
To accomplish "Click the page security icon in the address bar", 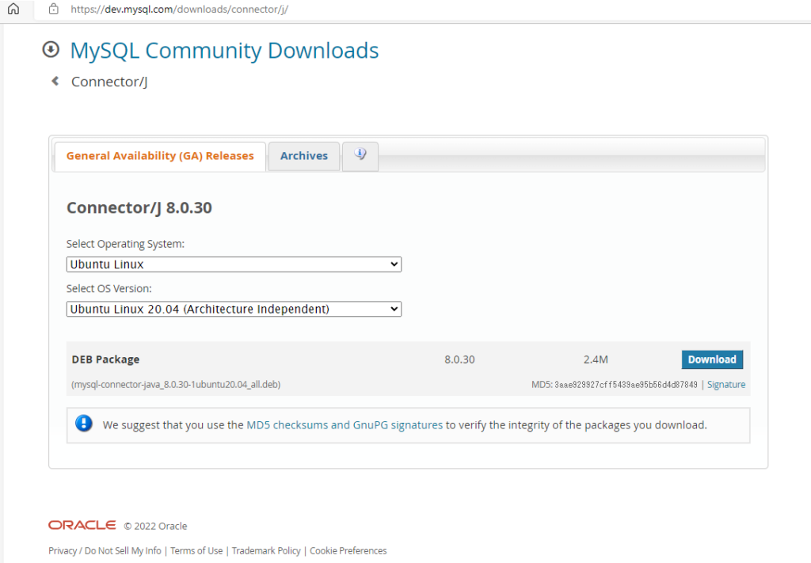I will pyautogui.click(x=53, y=10).
